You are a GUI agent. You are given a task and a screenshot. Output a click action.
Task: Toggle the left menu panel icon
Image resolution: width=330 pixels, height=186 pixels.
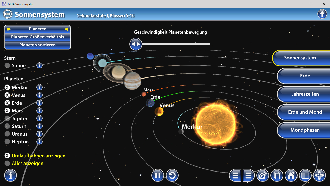(x=235, y=176)
